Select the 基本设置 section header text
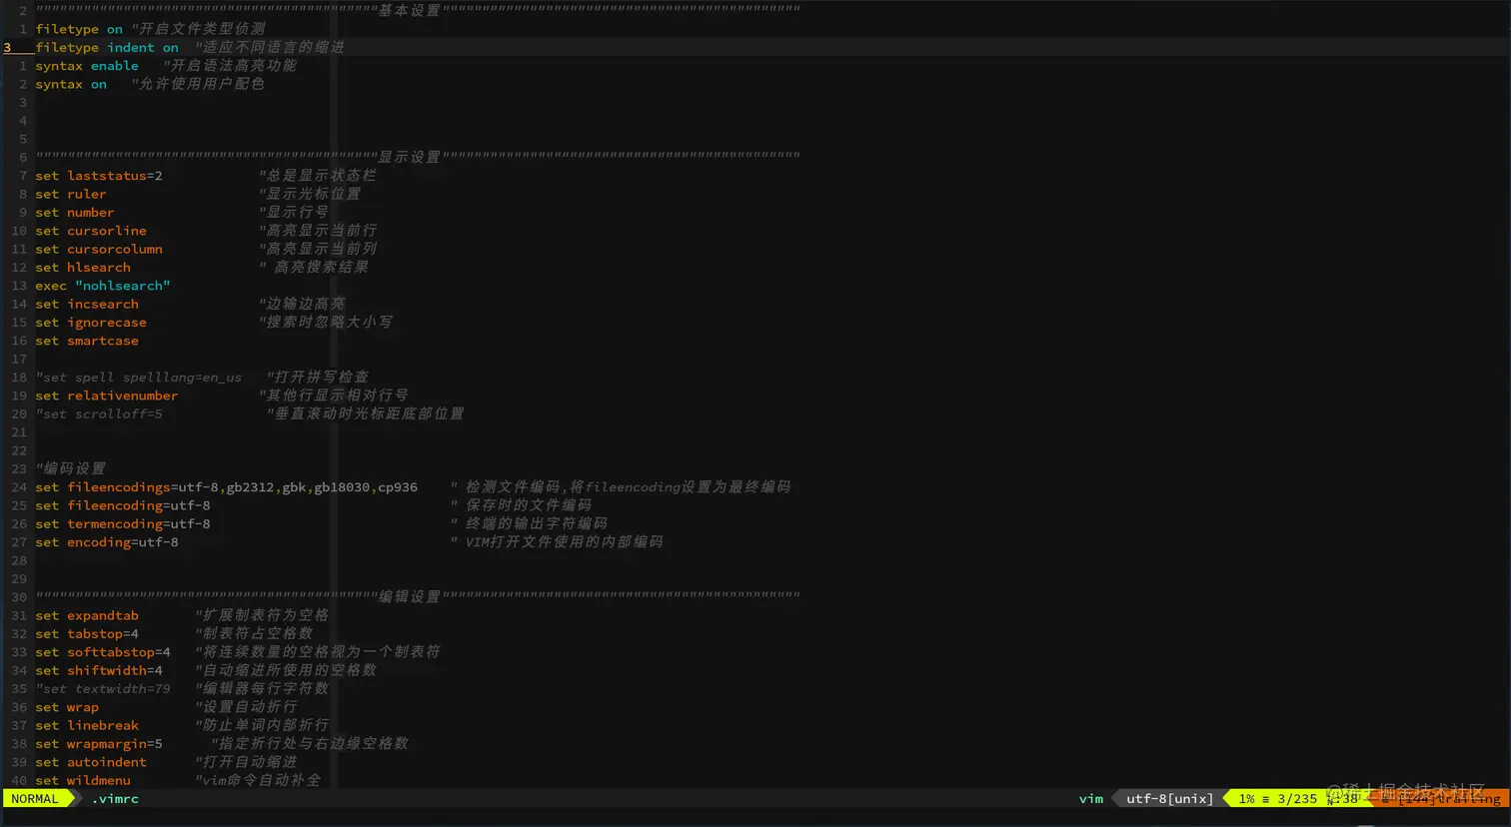 410,10
